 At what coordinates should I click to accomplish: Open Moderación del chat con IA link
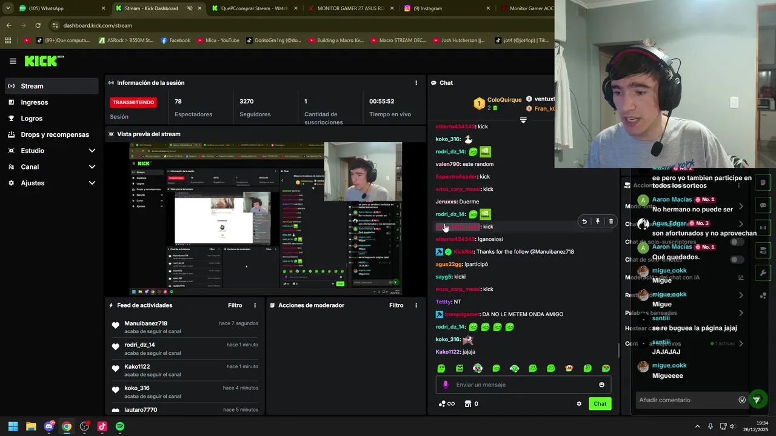(x=741, y=277)
